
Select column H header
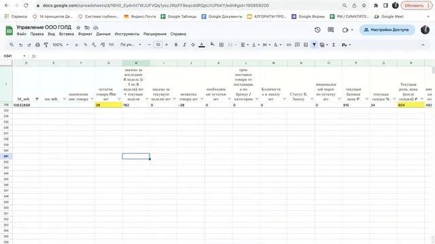point(136,63)
